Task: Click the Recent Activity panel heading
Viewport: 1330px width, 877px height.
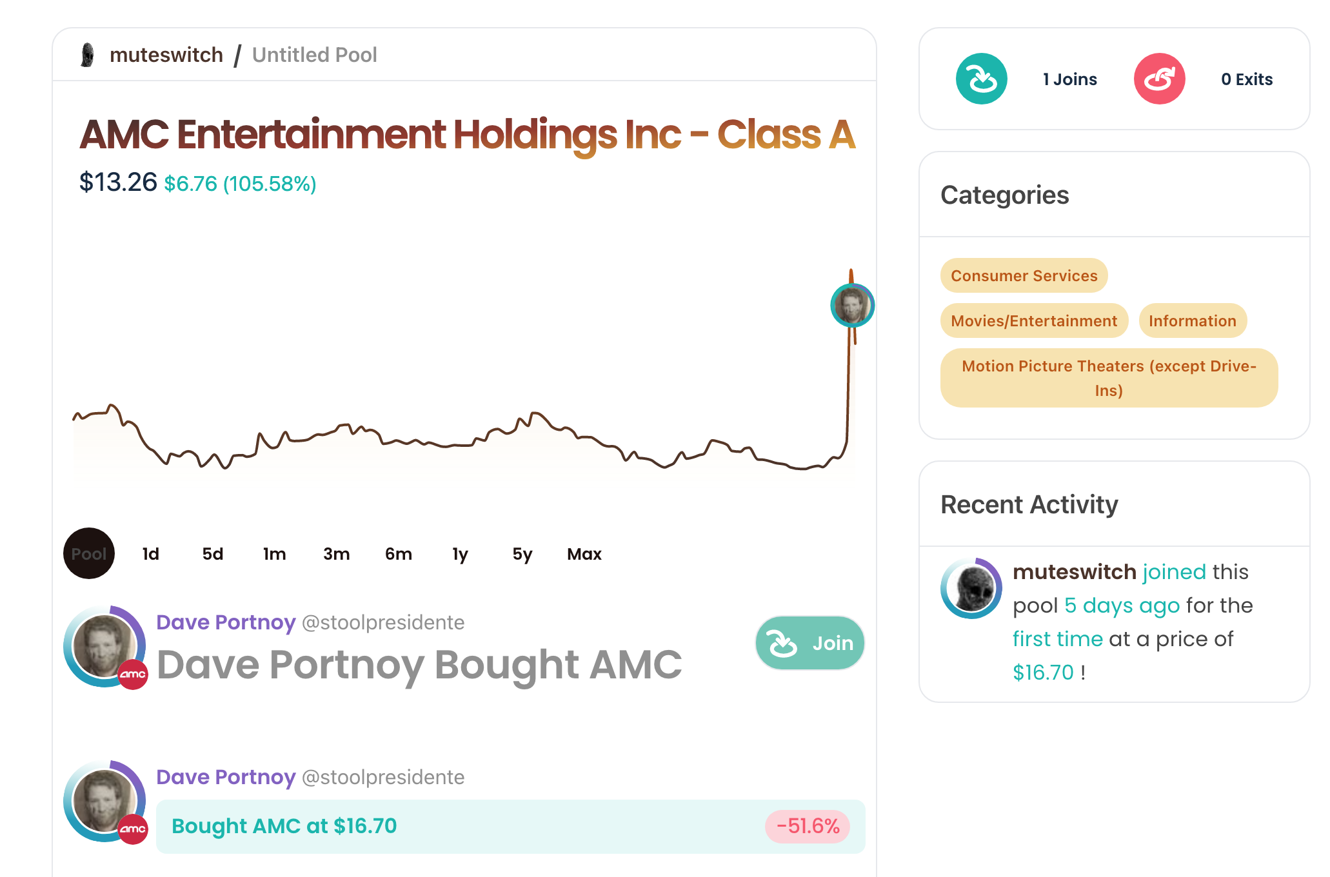Action: (1029, 504)
